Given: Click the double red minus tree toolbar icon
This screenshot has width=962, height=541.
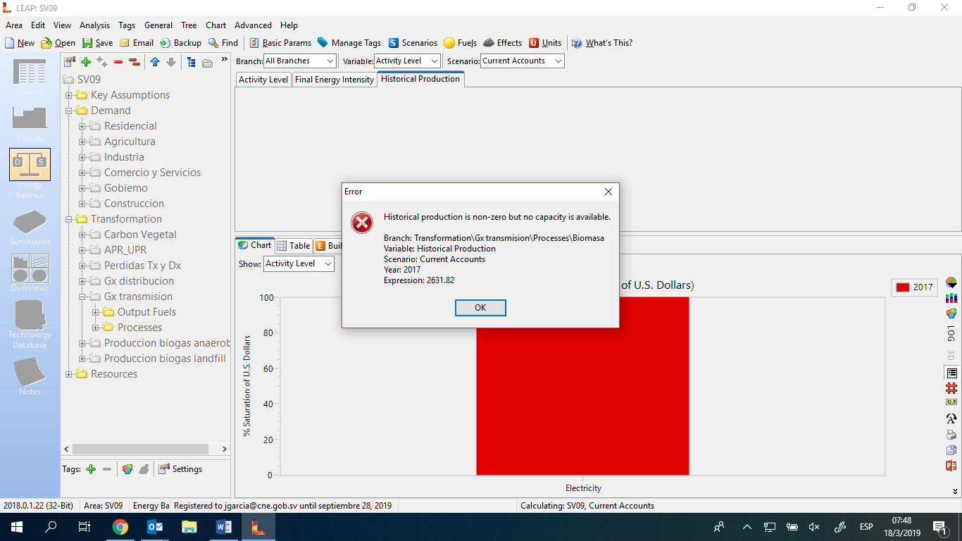Looking at the screenshot, I should pos(135,62).
